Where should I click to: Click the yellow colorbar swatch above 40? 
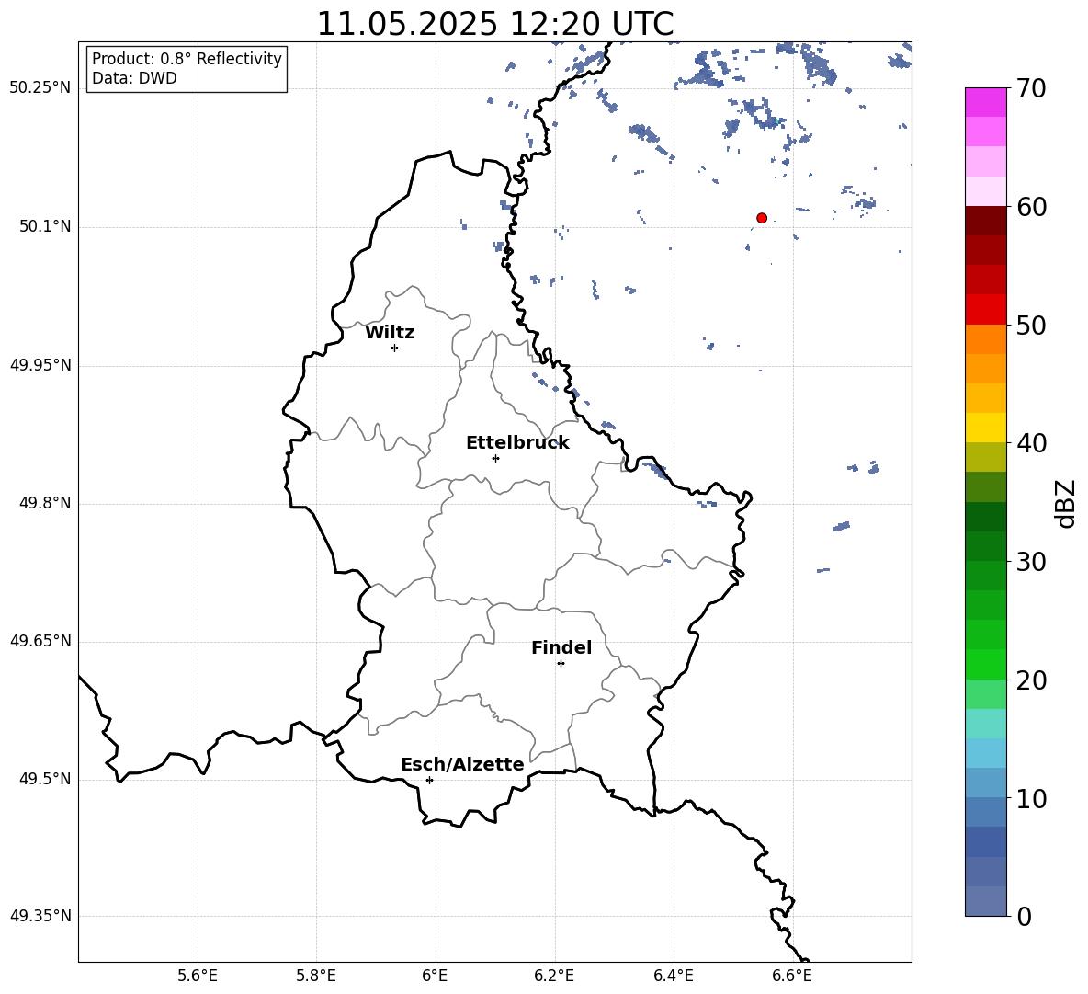985,428
